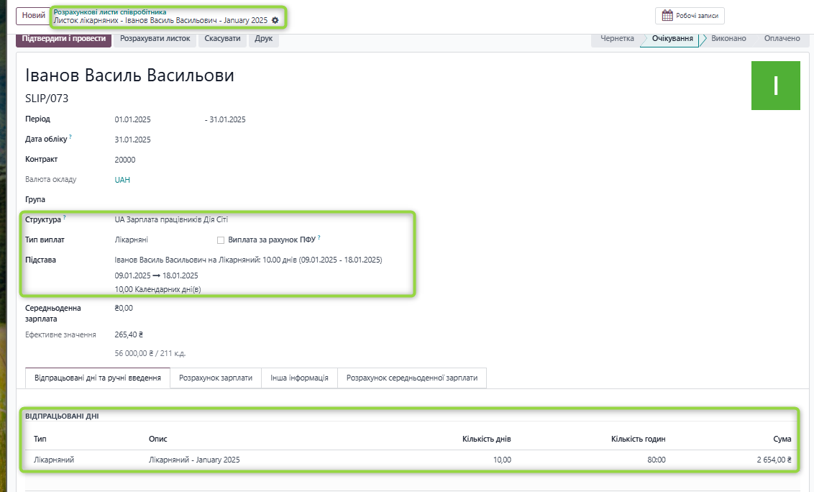Viewport: 814px width, 492px height.
Task: Open the Друк print menu
Action: tap(264, 39)
